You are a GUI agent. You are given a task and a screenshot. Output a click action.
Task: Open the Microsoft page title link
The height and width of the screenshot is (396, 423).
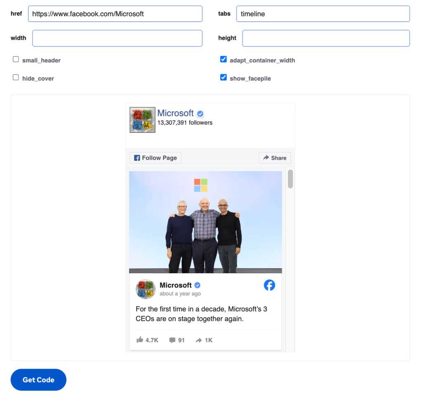pyautogui.click(x=175, y=113)
